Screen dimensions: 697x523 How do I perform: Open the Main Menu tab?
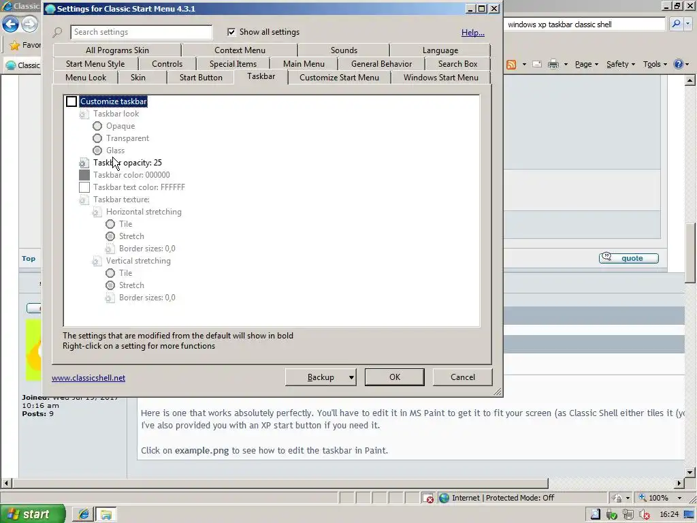pyautogui.click(x=304, y=63)
